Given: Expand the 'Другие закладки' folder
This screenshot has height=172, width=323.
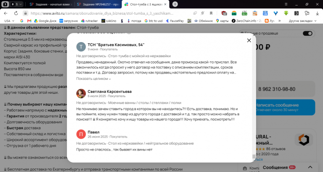Looking at the screenshot, I should pyautogui.click(x=302, y=21).
